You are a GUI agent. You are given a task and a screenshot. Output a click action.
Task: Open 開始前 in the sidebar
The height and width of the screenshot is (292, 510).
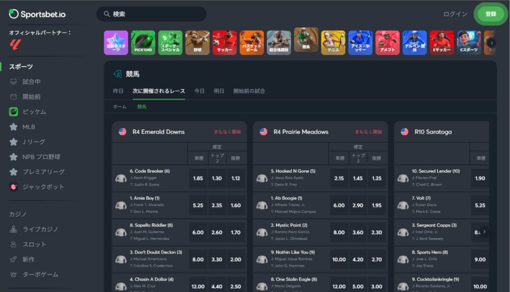click(31, 97)
